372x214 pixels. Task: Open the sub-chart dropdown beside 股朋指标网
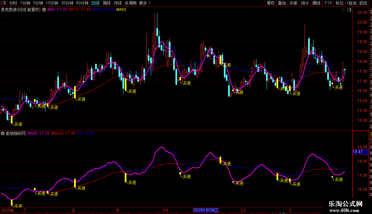tap(3, 133)
